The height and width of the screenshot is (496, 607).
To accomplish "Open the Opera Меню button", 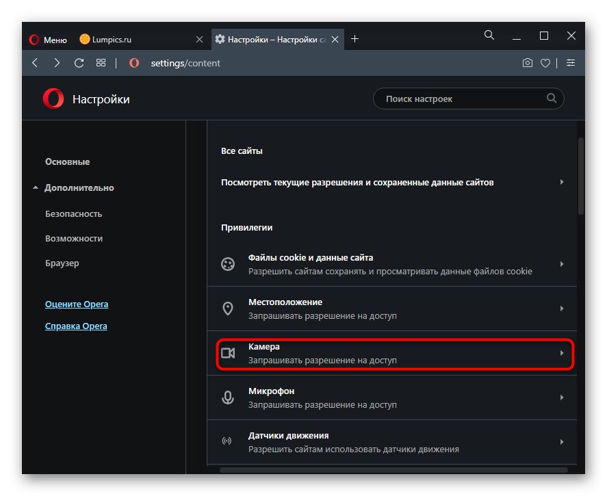I will pos(48,40).
